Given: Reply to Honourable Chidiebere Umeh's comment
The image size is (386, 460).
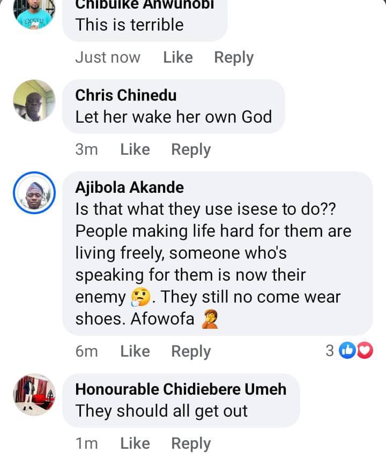Looking at the screenshot, I should 191,443.
